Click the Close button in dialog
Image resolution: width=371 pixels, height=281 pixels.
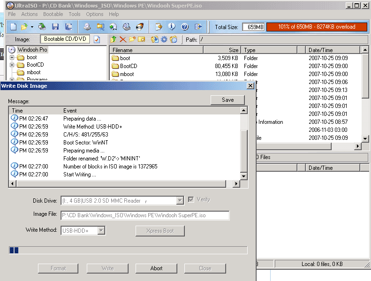point(205,268)
